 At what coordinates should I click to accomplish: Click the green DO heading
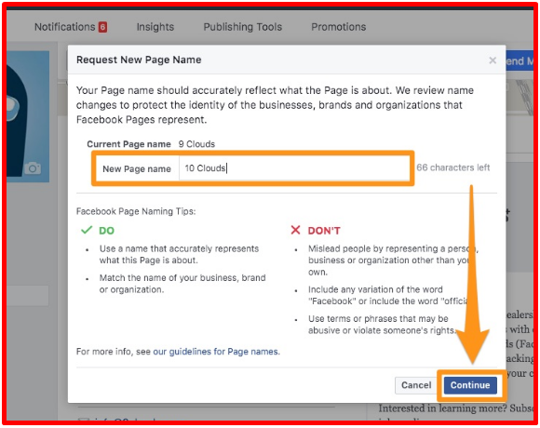coord(106,231)
